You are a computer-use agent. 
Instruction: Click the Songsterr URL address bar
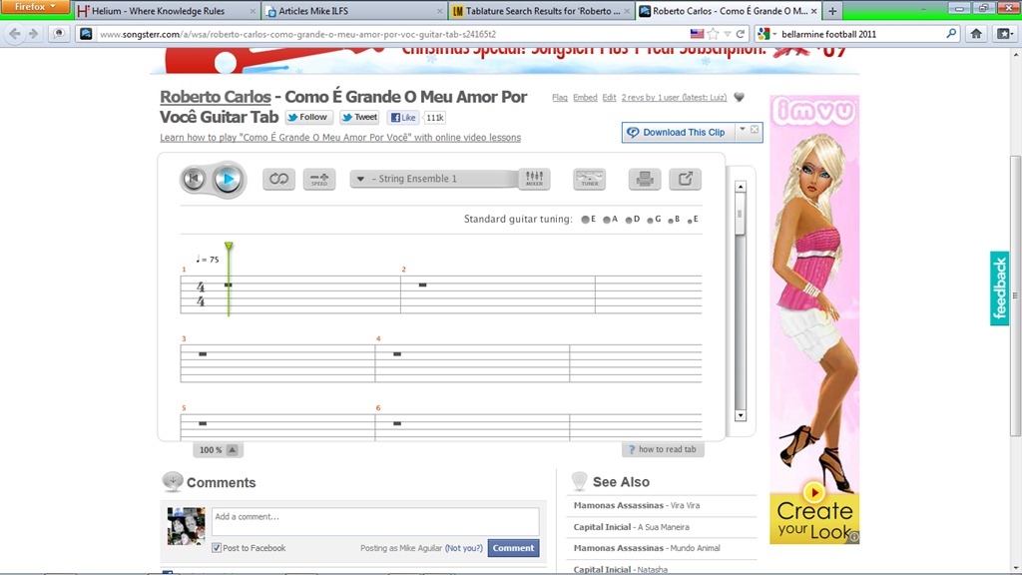pyautogui.click(x=391, y=34)
